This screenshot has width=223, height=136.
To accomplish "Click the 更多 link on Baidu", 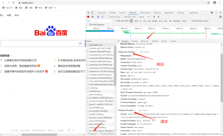I will pyautogui.click(x=17, y=15).
